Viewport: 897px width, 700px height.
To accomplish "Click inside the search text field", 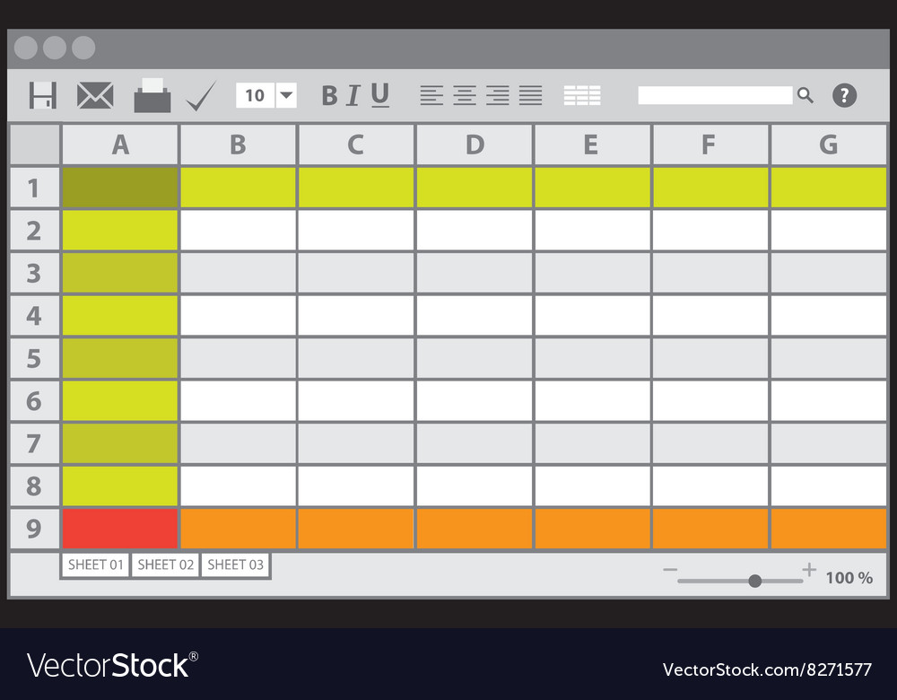I will tap(715, 95).
